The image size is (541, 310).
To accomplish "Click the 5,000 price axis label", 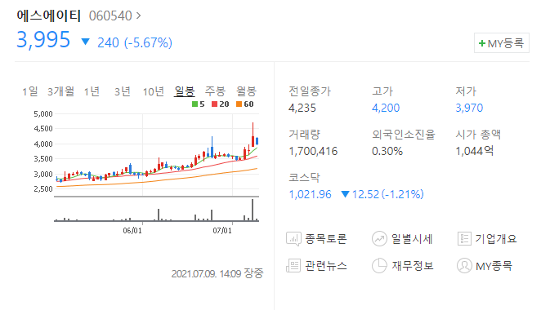I will (43, 114).
